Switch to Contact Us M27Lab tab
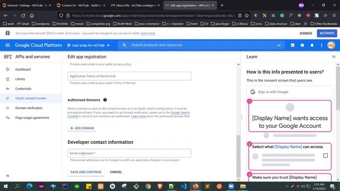The width and height of the screenshot is (340, 191). coord(81,5)
